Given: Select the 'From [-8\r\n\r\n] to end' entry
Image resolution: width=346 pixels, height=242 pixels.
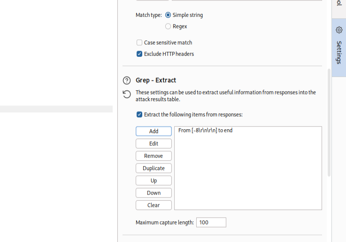Looking at the screenshot, I should click(x=206, y=131).
